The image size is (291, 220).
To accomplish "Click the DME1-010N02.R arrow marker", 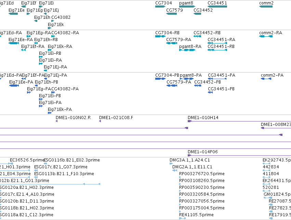I will coord(57,121).
